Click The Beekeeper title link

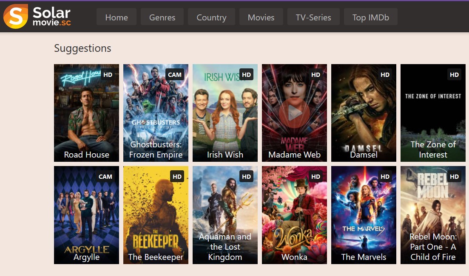(156, 257)
